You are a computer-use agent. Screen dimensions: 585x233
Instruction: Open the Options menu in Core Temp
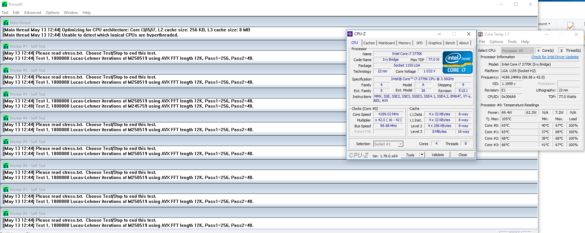[496, 42]
